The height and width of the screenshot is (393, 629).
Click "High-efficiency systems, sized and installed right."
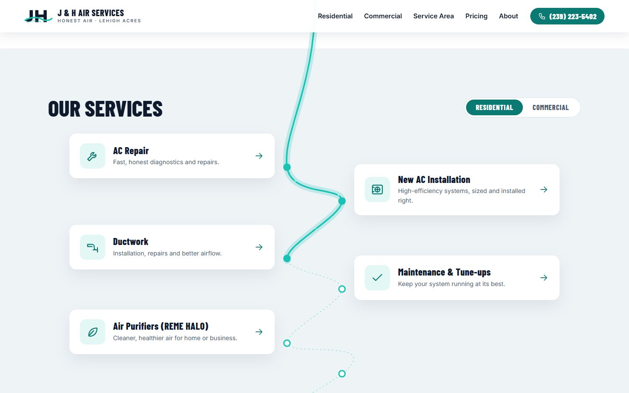click(462, 196)
